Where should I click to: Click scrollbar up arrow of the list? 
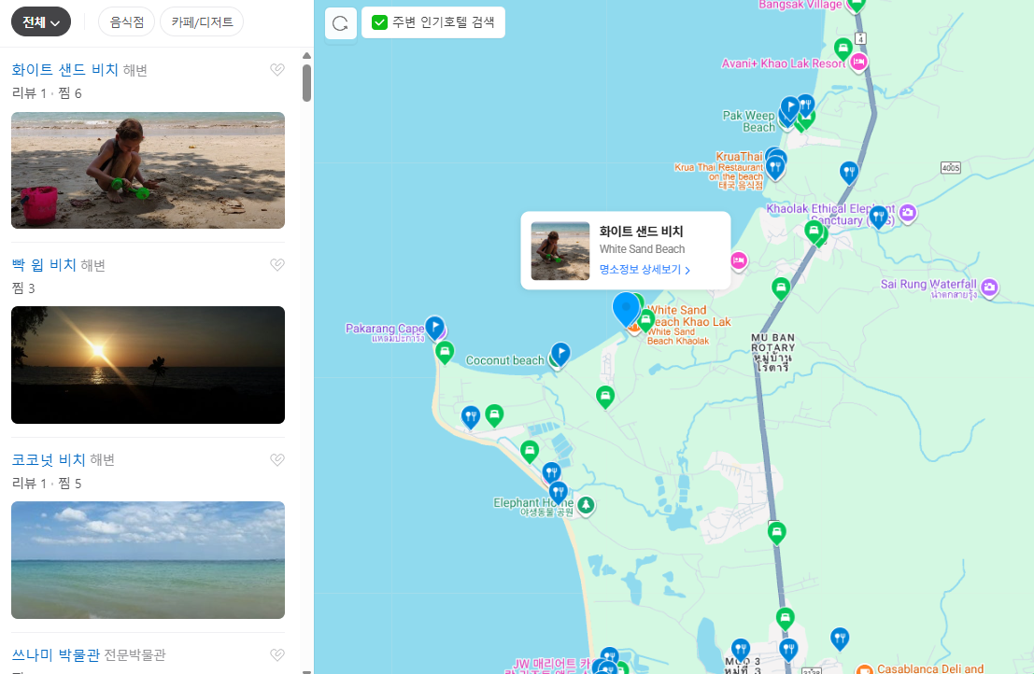306,55
